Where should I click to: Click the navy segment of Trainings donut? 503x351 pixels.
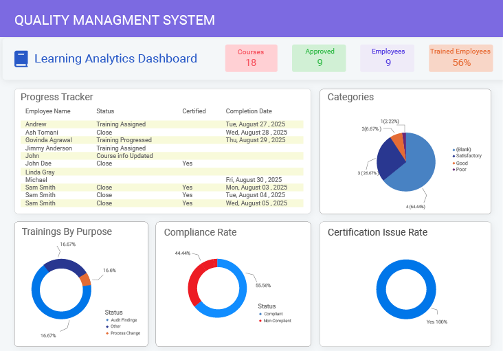(x=65, y=265)
